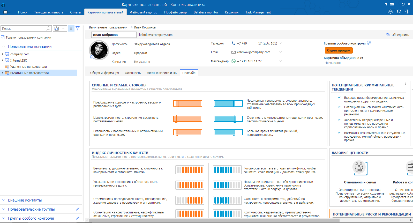Click the edit pencil on the avatar photo
The width and height of the screenshot is (413, 223).
pos(92,57)
